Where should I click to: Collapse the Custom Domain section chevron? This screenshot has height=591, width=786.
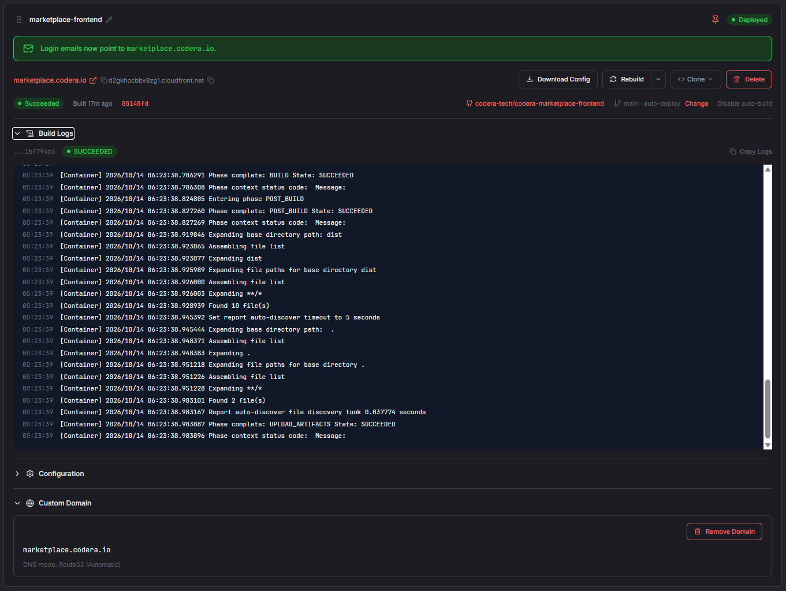[x=17, y=503]
